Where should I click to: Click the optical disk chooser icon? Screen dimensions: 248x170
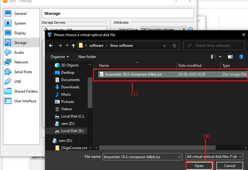tap(190, 29)
